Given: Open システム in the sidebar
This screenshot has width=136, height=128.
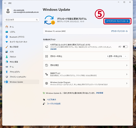Looking at the screenshot, I should pyautogui.click(x=22, y=32).
